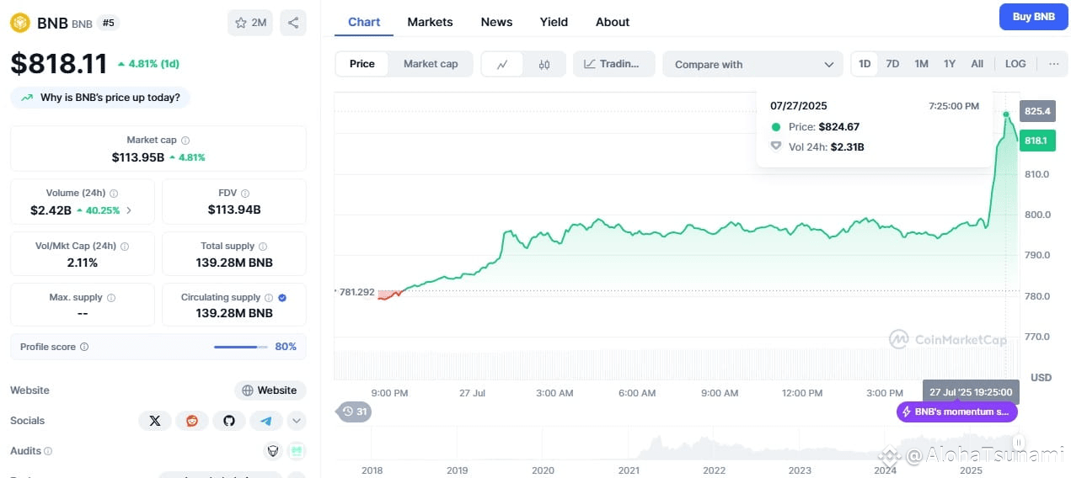Toggle the chart to Market cap
The height and width of the screenshot is (478, 1071).
(431, 64)
